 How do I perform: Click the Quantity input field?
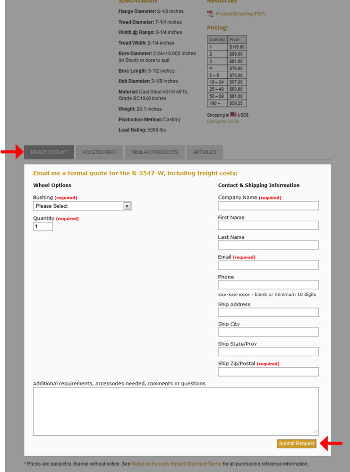(43, 227)
